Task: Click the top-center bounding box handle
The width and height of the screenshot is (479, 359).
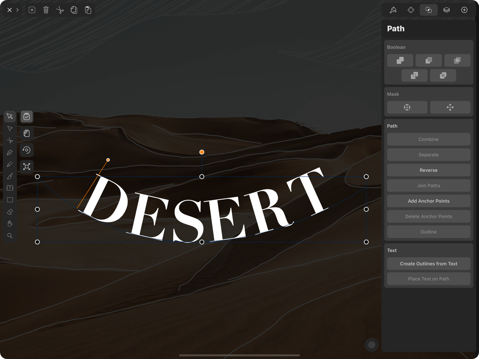Action: 202,177
